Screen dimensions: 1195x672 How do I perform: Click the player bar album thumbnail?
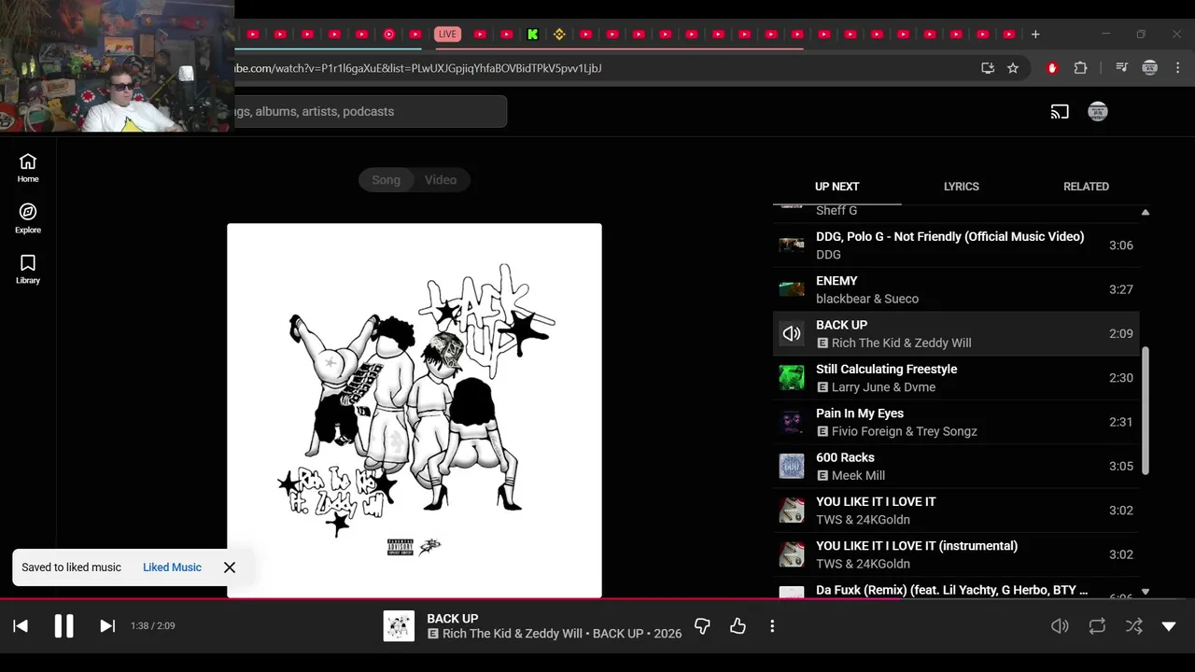point(399,626)
